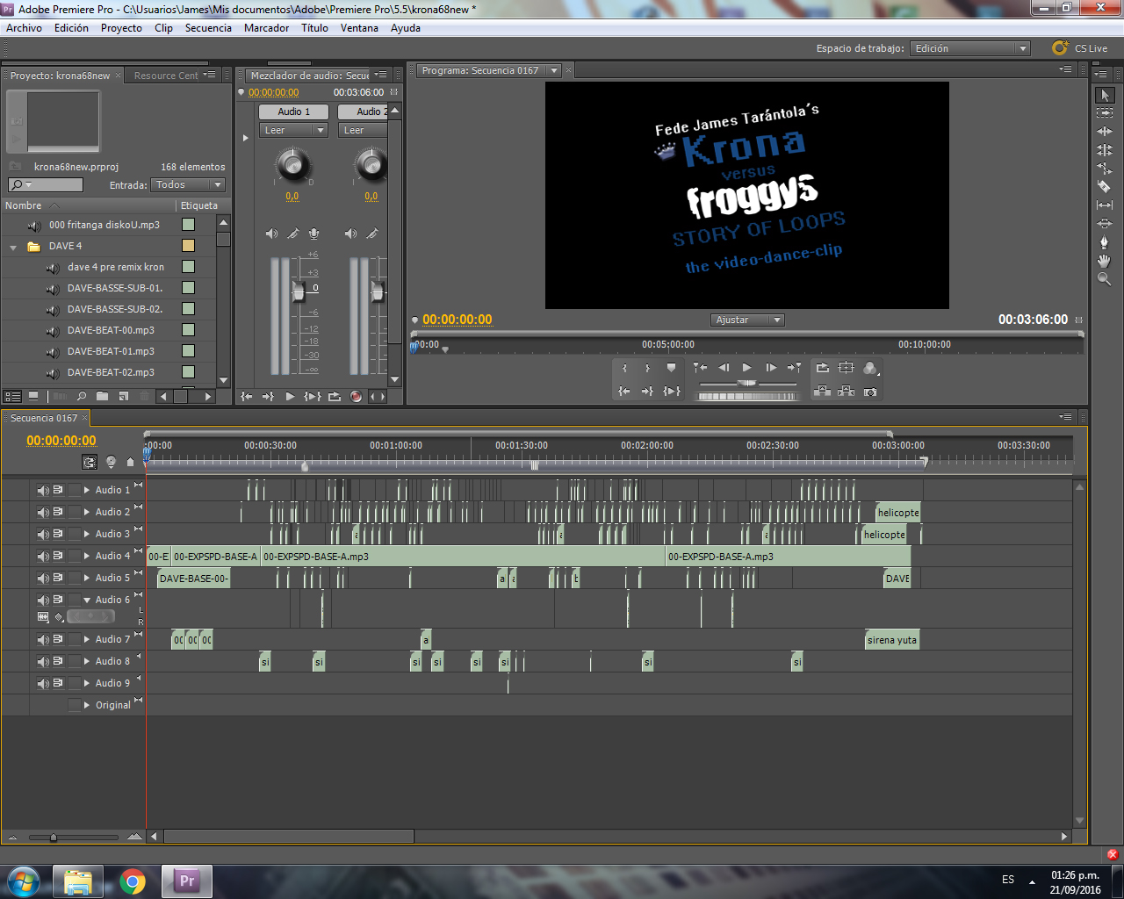This screenshot has width=1124, height=899.
Task: Mute the Audio 1 track output
Action: [x=42, y=490]
